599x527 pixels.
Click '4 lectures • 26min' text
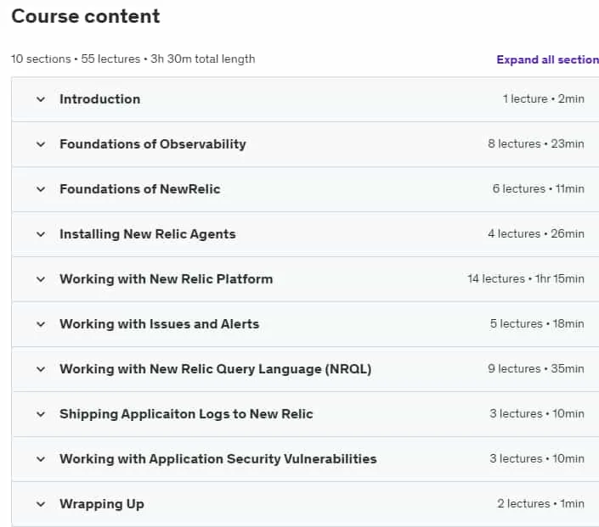click(x=535, y=234)
